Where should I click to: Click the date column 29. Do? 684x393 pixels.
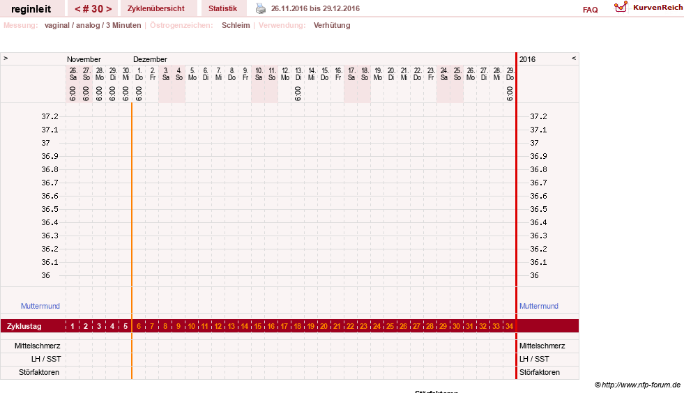click(x=510, y=74)
